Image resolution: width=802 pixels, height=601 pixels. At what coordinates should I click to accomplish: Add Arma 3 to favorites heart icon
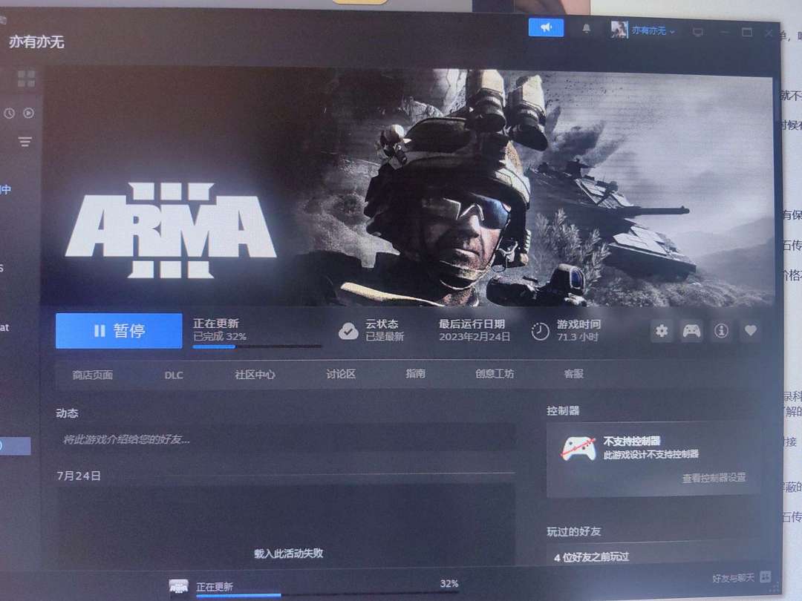tap(750, 331)
